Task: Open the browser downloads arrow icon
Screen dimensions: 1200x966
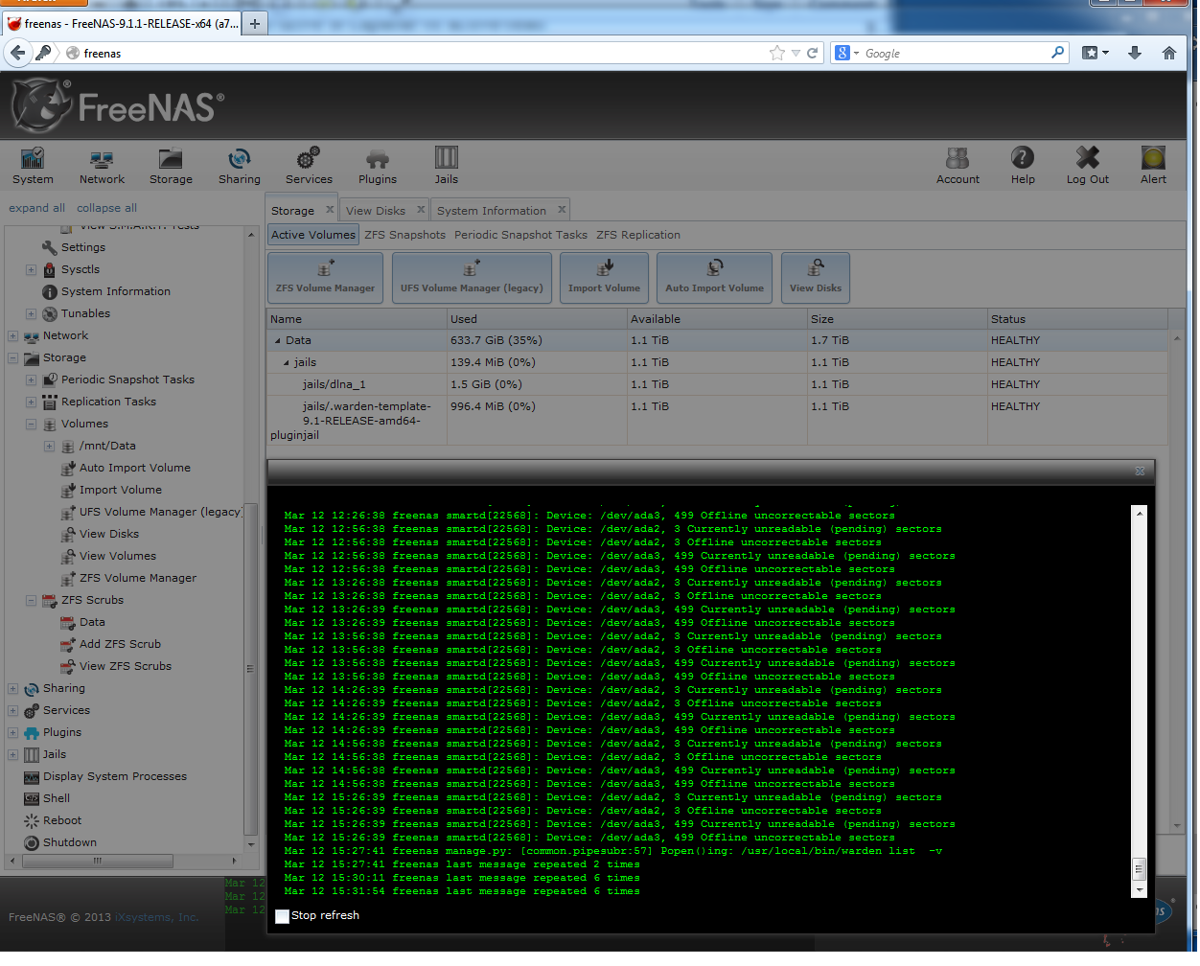Action: (x=1135, y=54)
